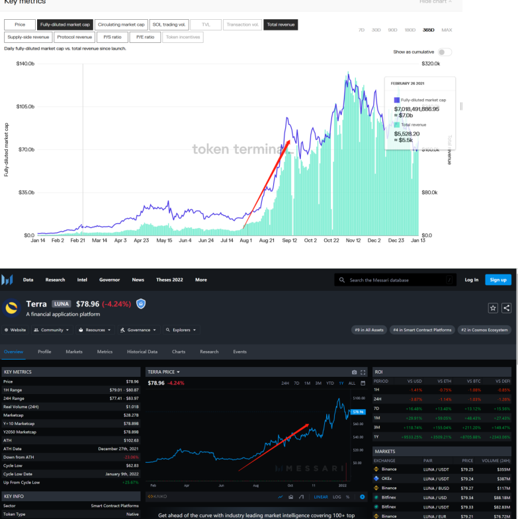This screenshot has height=519, width=518.
Task: Switch to the Charts tab
Action: click(179, 352)
